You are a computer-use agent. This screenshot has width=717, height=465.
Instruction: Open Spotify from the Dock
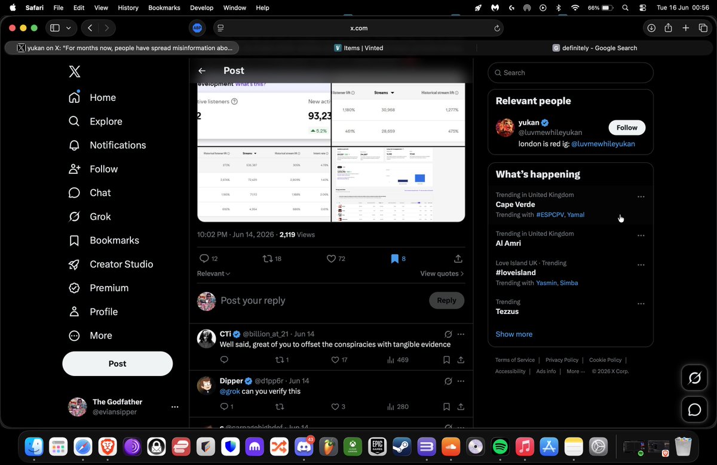[500, 446]
